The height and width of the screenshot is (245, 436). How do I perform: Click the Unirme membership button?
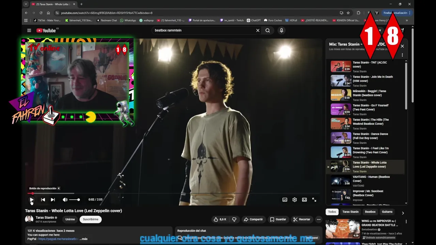70,219
